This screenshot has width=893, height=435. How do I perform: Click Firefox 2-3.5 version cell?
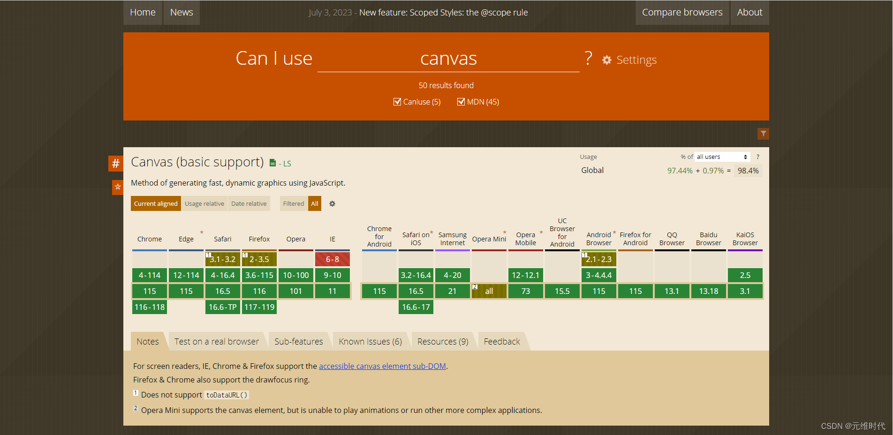tap(259, 259)
